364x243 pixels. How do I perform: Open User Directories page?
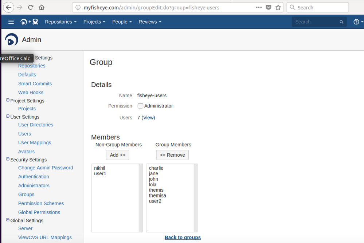coord(36,125)
